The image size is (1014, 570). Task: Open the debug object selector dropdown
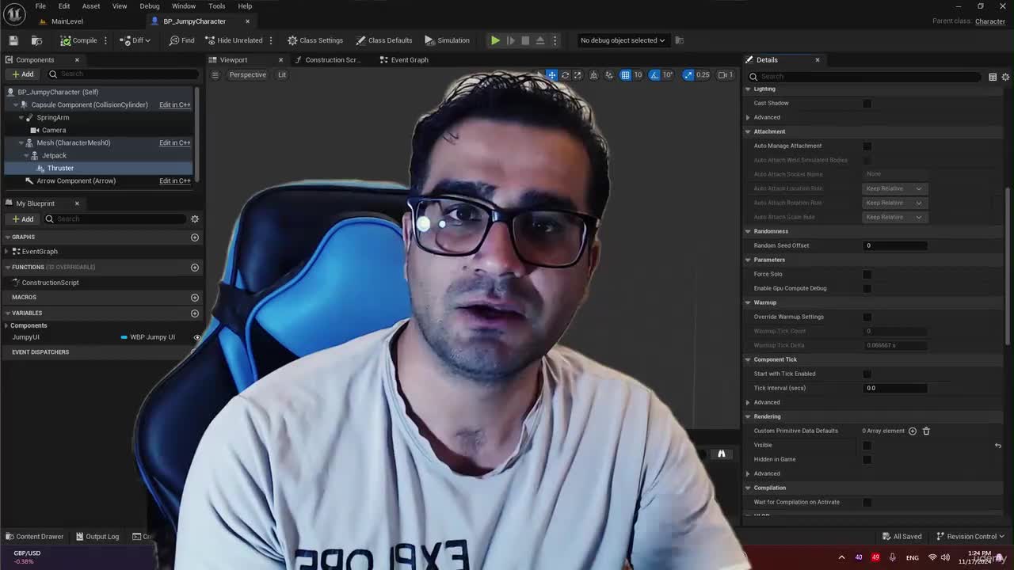click(x=623, y=40)
